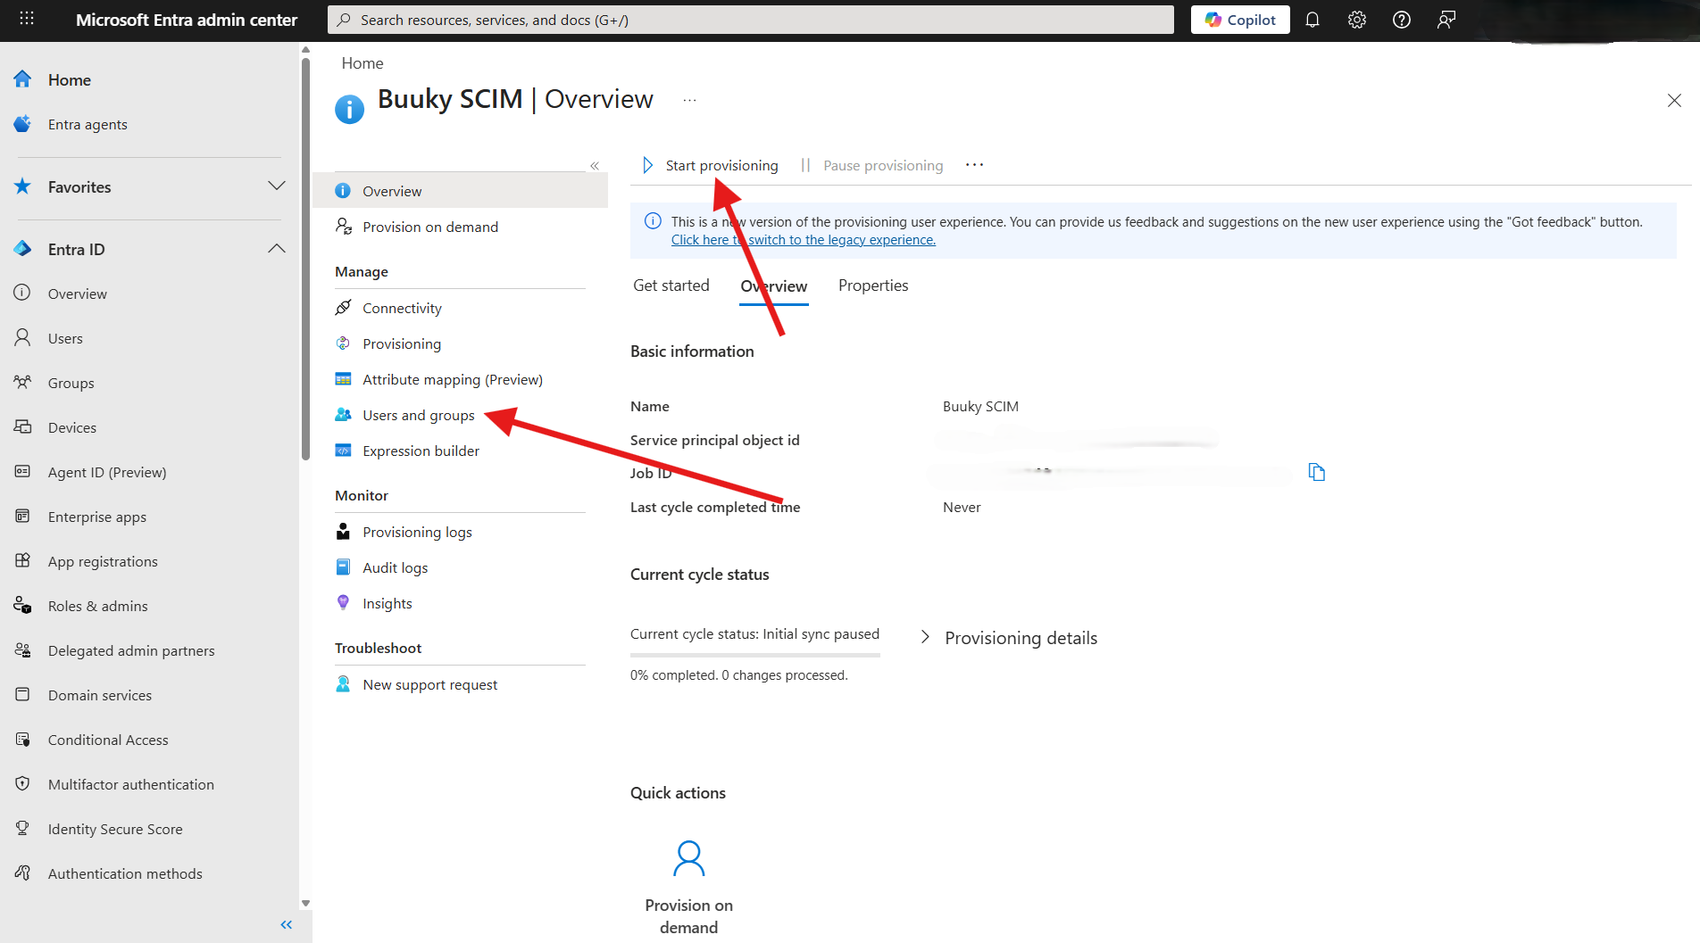Click the feedback person icon
This screenshot has width=1700, height=943.
[x=1446, y=20]
